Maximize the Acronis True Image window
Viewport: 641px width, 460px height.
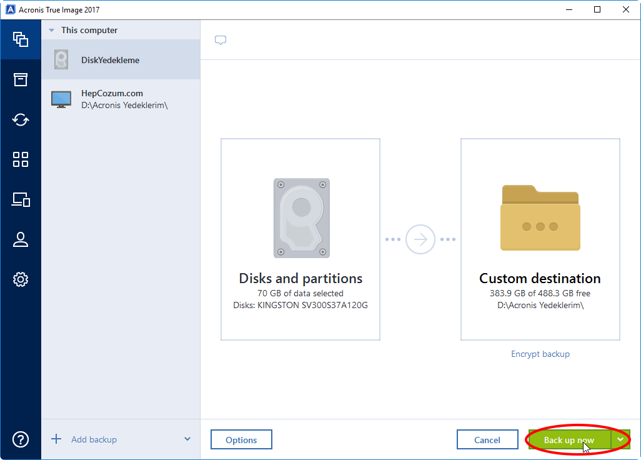tap(597, 9)
